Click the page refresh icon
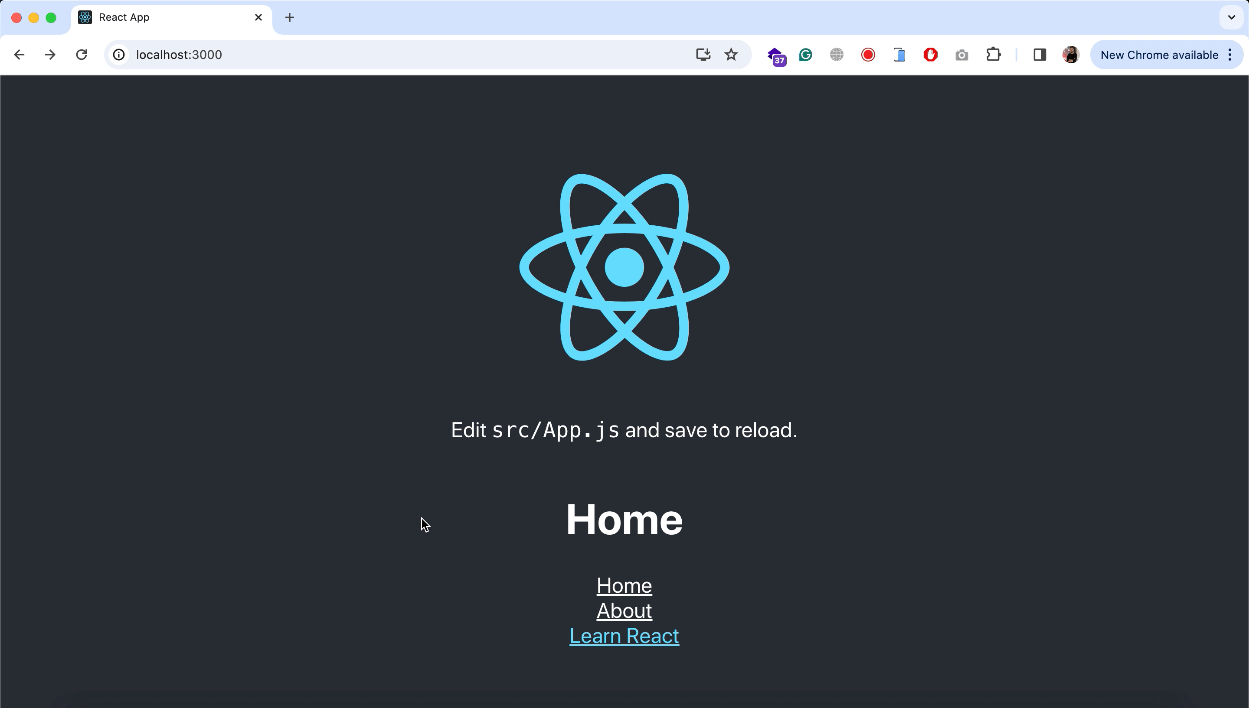1249x708 pixels. [x=82, y=54]
